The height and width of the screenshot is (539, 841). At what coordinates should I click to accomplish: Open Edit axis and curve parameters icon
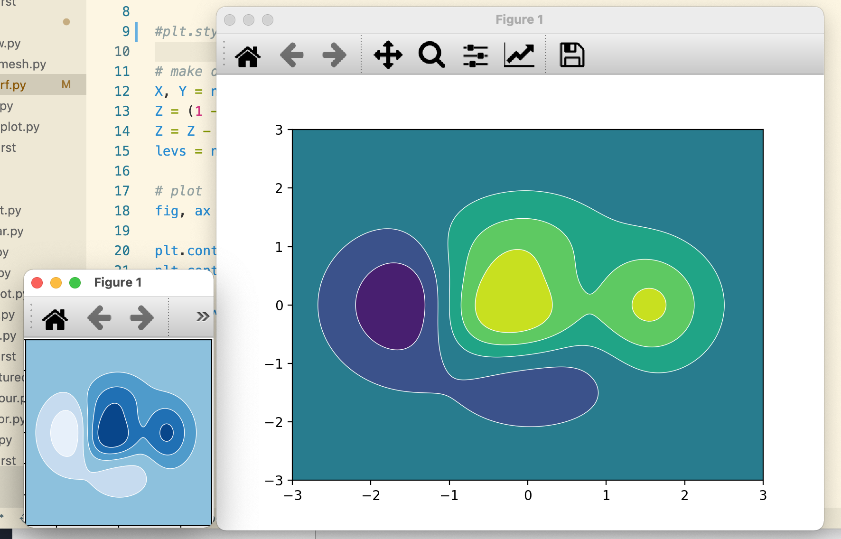click(519, 56)
